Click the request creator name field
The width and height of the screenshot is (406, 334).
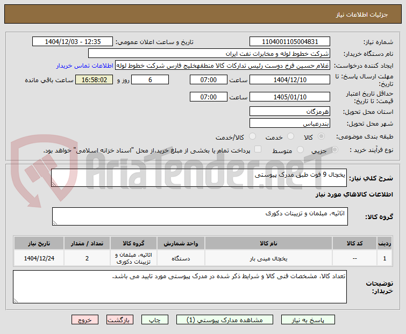(223, 66)
